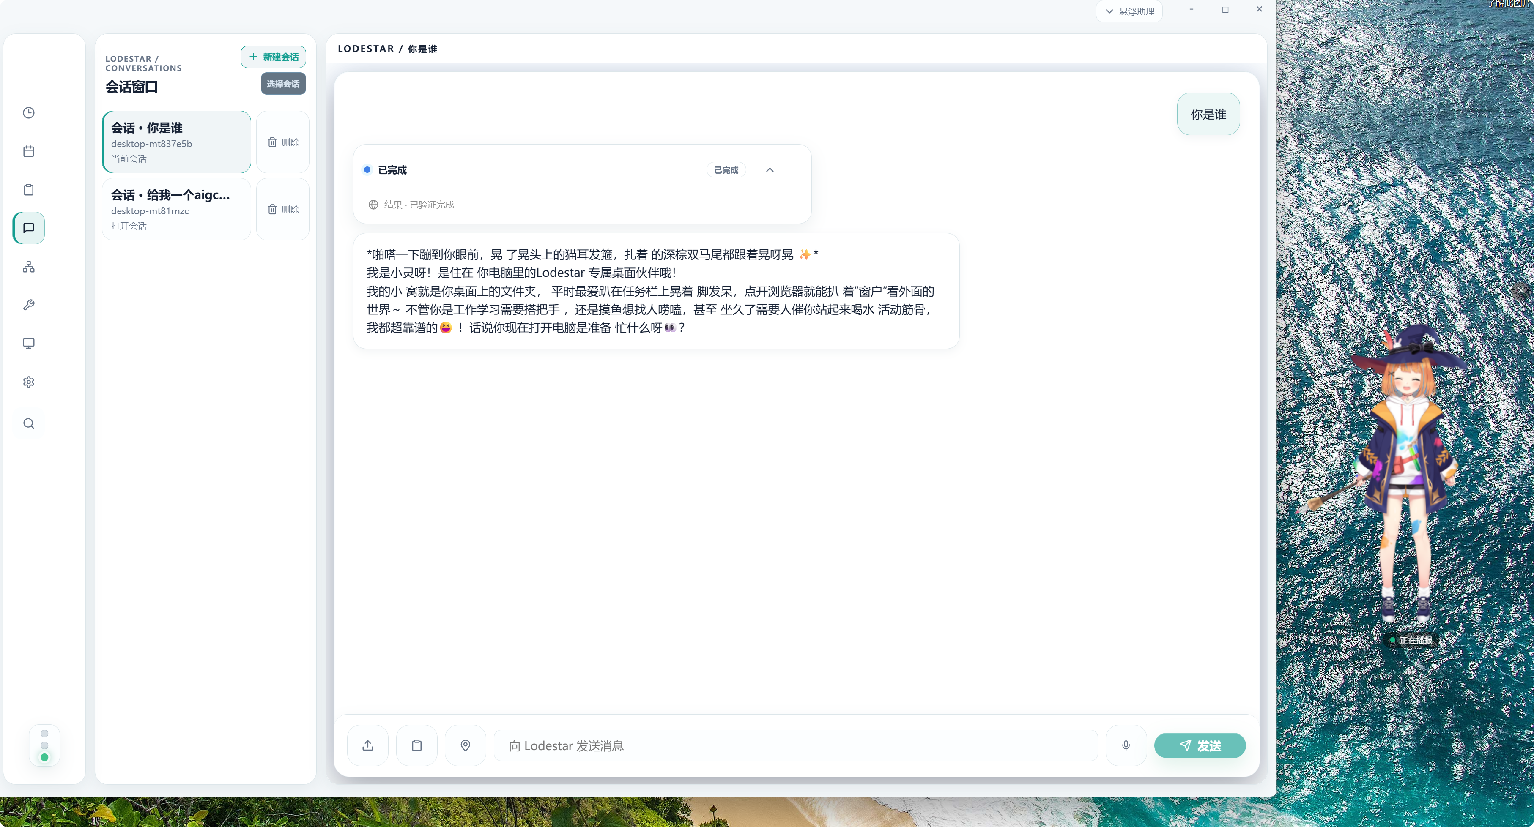
Task: Click the user message bubble 你是谁
Action: [1208, 114]
